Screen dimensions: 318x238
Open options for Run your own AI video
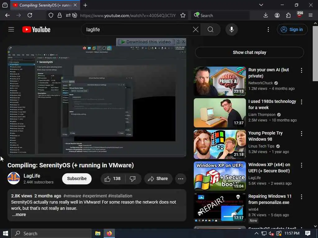tap(302, 70)
